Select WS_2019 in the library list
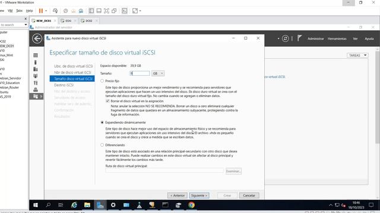 [x=5, y=96]
